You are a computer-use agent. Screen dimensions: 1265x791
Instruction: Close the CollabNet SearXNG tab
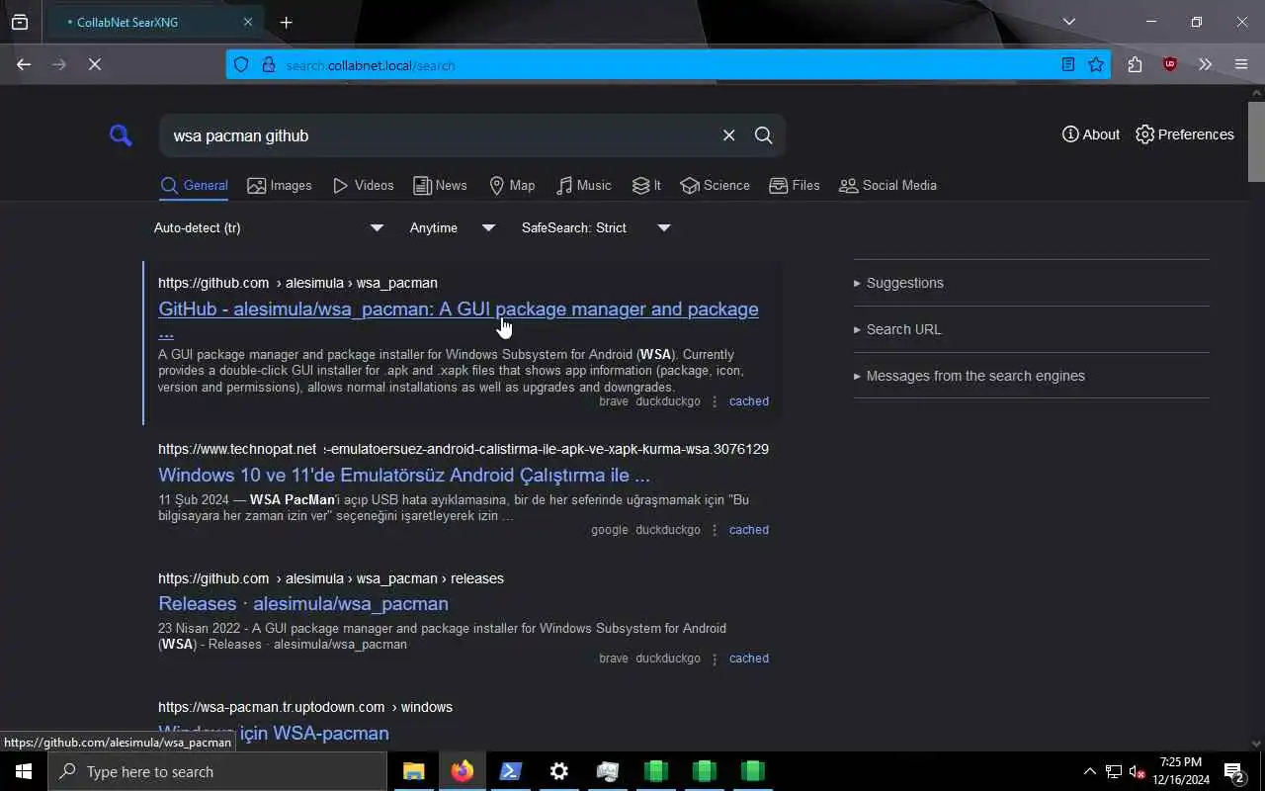click(247, 22)
